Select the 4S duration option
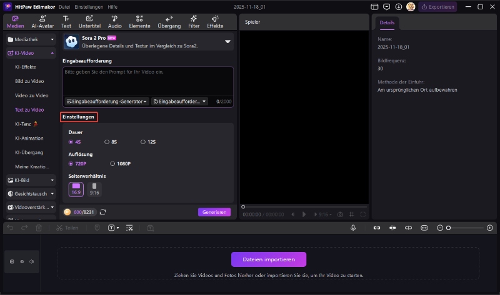 74,142
